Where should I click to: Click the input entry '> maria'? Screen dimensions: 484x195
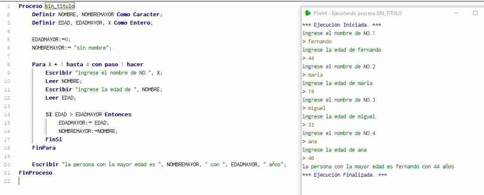[313, 75]
